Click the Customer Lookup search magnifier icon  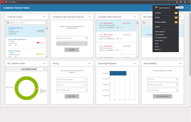point(8,23)
